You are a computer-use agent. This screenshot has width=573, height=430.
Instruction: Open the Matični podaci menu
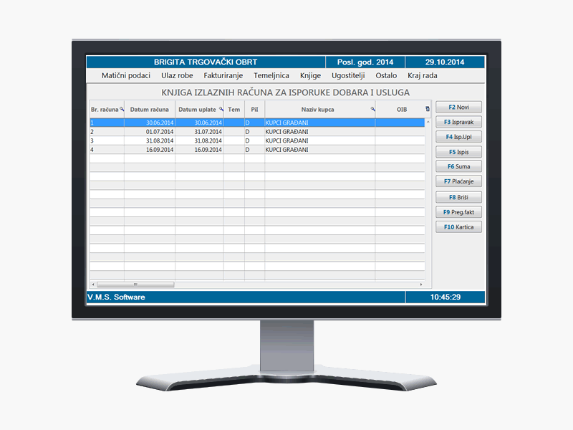tap(126, 75)
